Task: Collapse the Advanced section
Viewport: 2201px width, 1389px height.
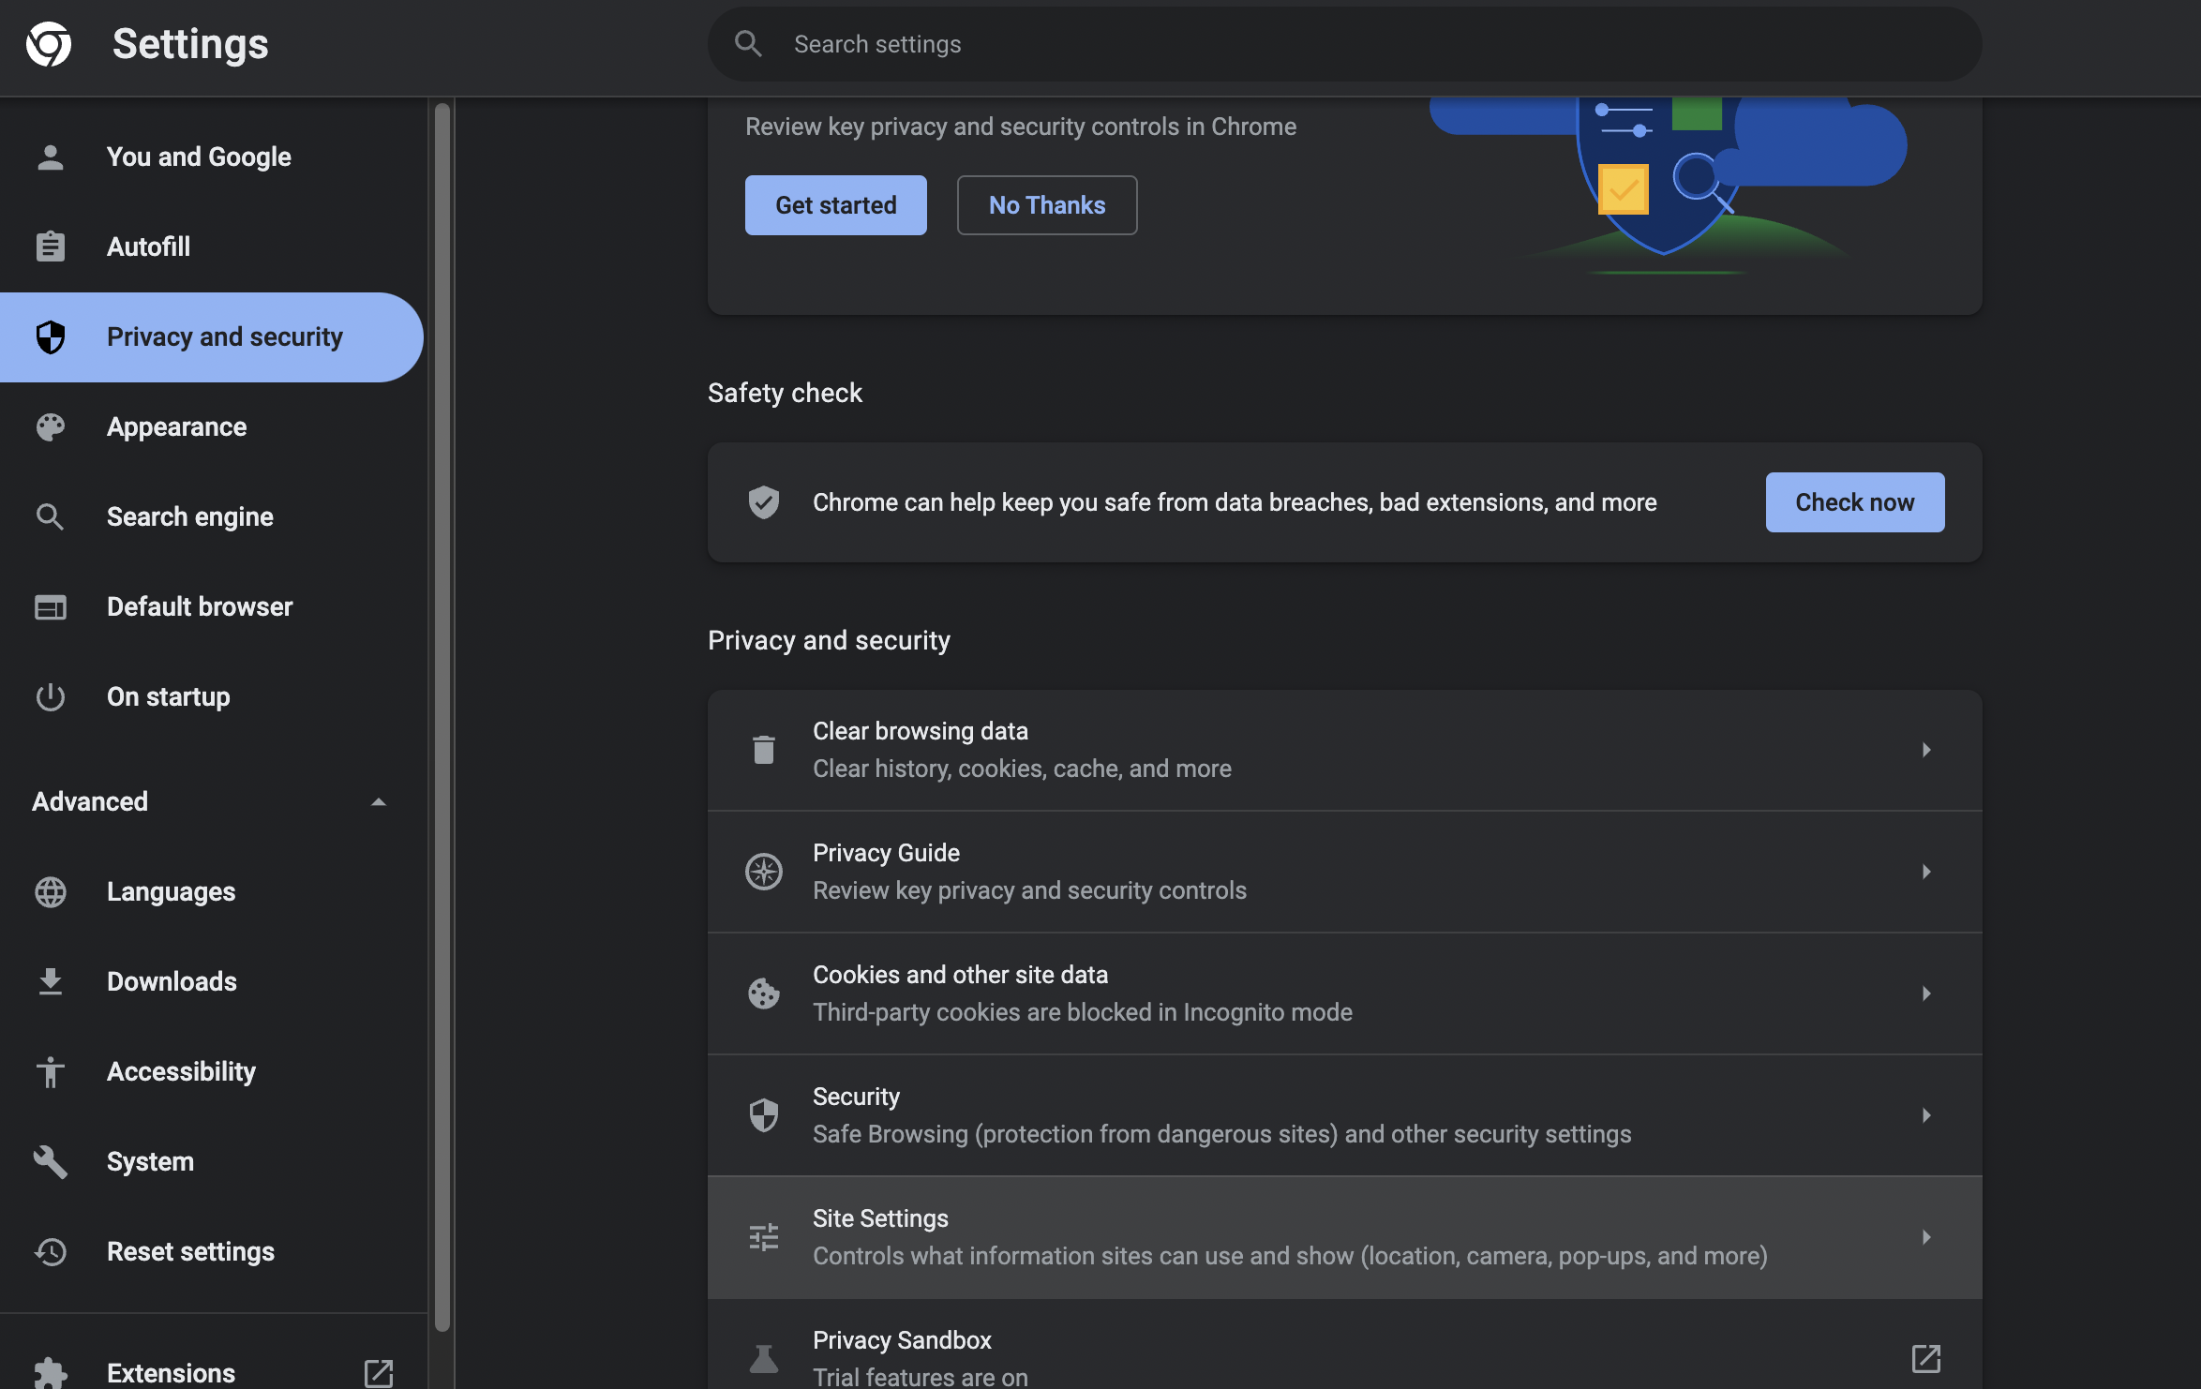Action: click(379, 802)
